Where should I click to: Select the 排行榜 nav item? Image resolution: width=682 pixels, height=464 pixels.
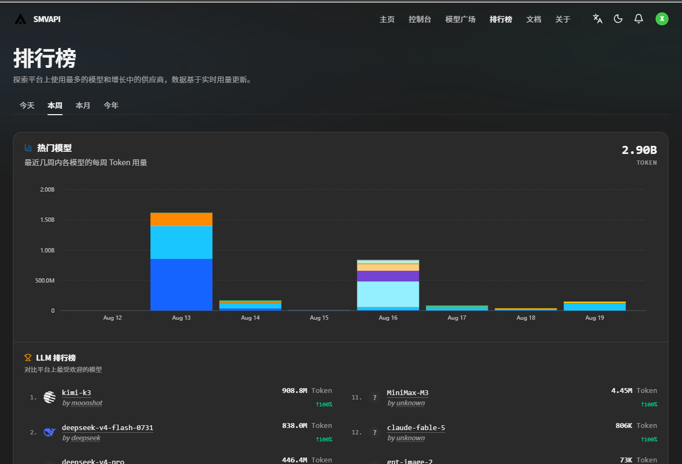pyautogui.click(x=501, y=19)
